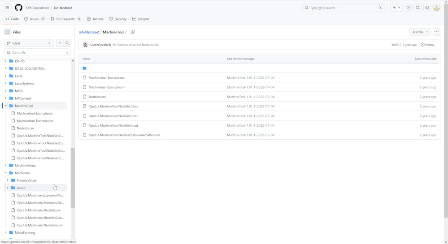Expand the ISA95-JOBCONTROL folder chevron
448x244 pixels.
[x=6, y=68]
